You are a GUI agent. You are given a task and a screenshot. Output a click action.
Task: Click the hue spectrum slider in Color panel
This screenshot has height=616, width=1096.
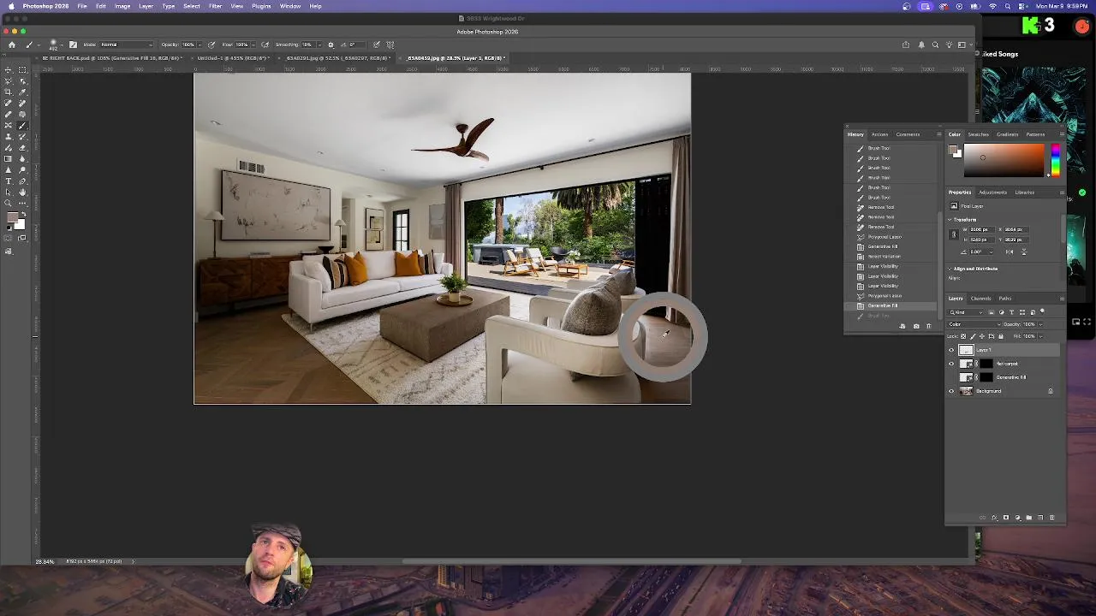coord(1056,160)
